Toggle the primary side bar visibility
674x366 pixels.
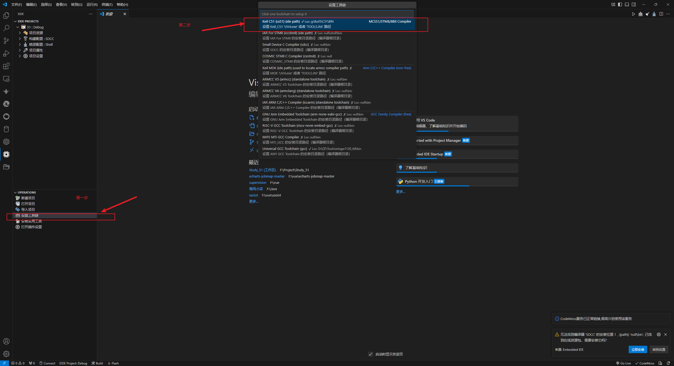(620, 4)
